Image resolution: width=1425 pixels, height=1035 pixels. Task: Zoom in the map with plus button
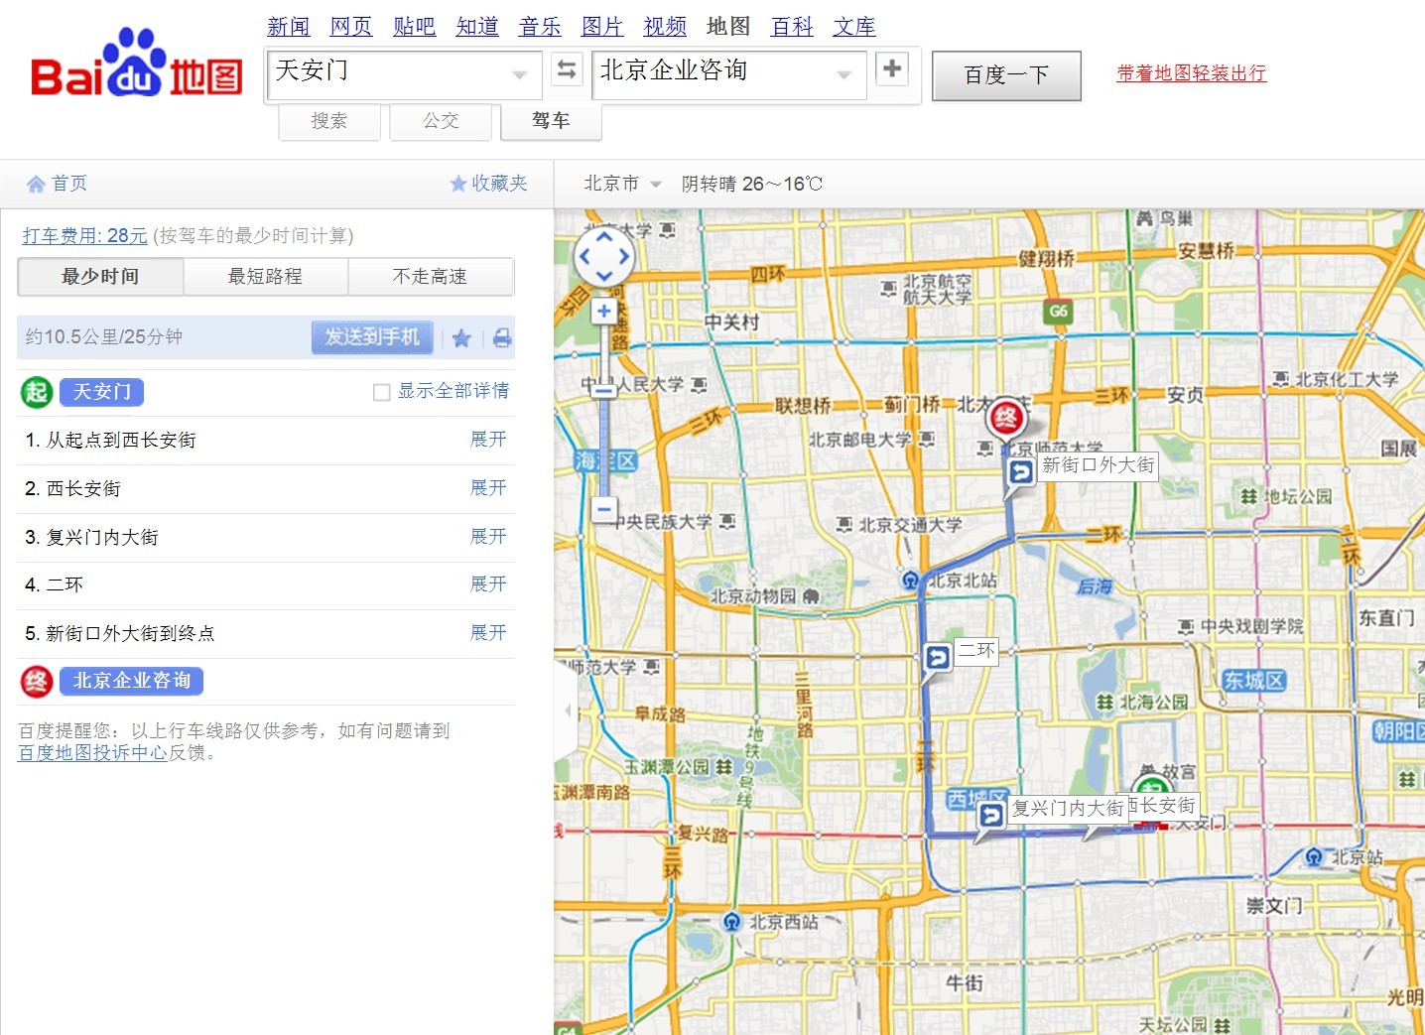604,312
